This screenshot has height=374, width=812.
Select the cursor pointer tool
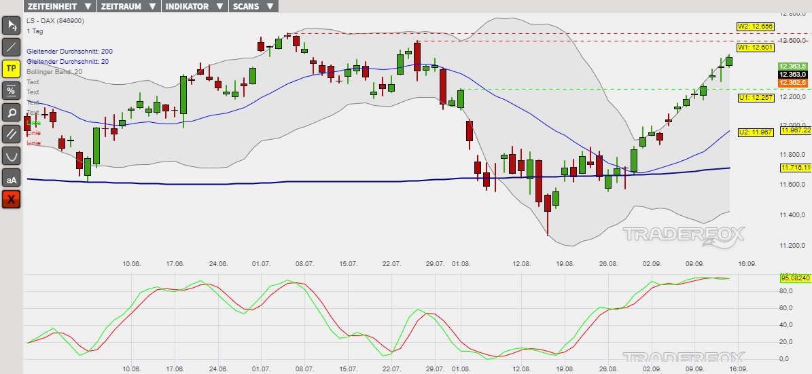coord(12,25)
